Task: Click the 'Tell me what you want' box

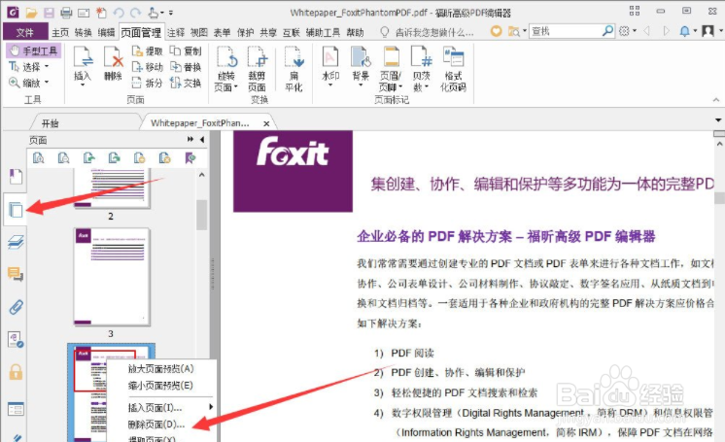Action: pyautogui.click(x=428, y=32)
